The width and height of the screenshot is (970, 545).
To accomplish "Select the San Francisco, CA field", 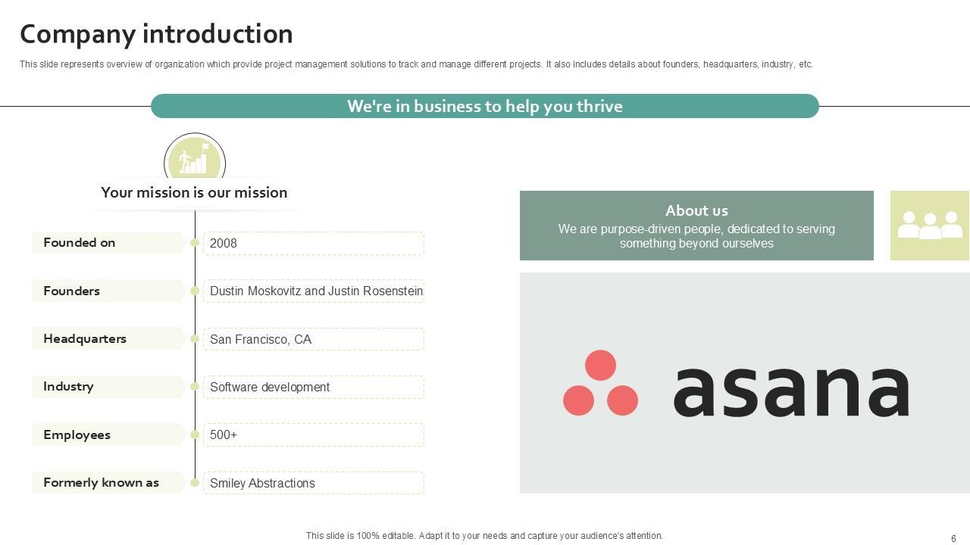I will (313, 339).
